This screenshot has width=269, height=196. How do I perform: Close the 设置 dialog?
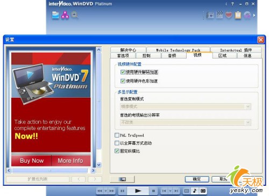261,40
